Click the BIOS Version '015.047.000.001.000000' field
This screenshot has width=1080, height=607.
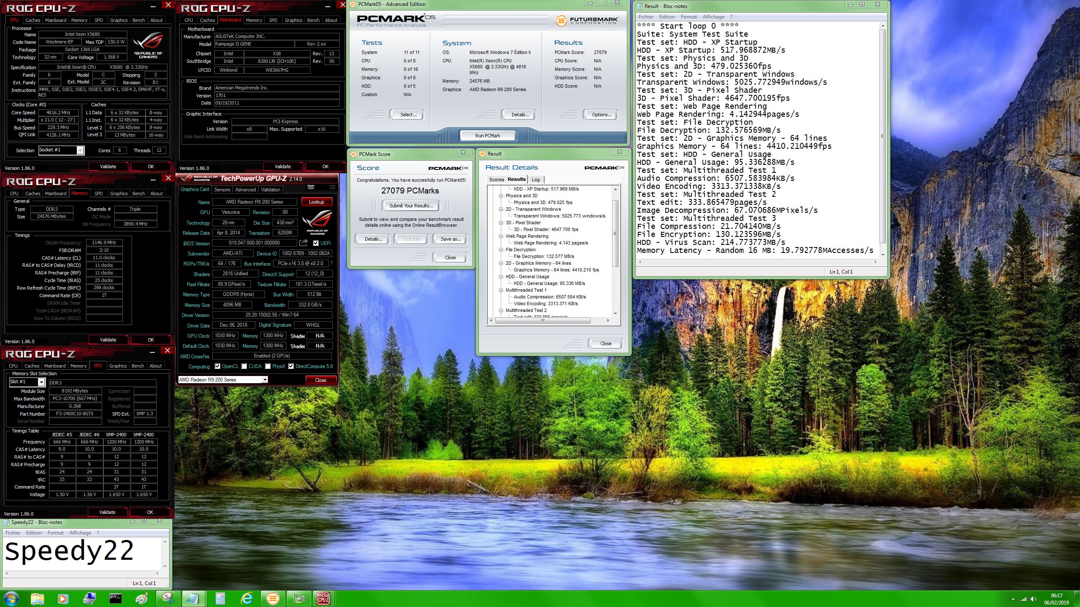pyautogui.click(x=254, y=243)
